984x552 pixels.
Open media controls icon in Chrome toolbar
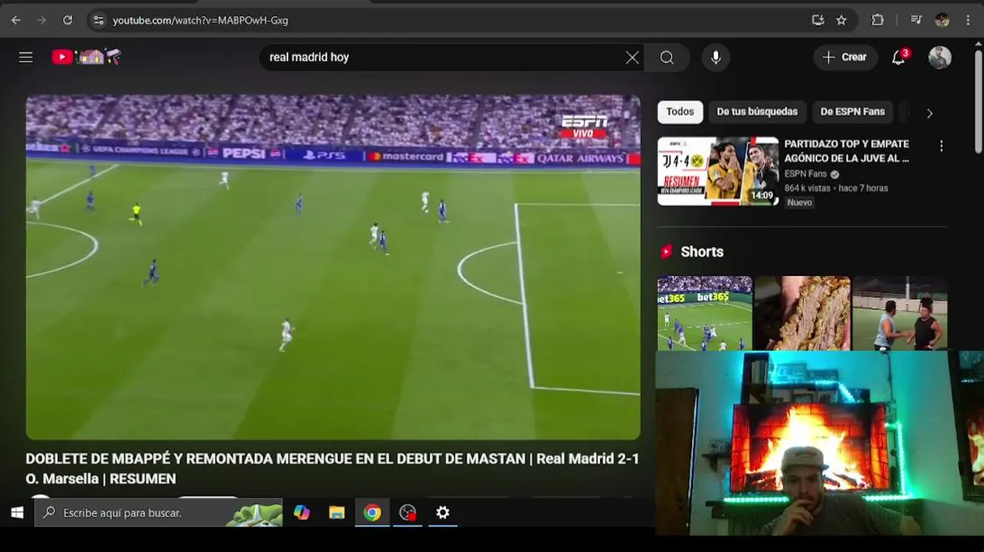(x=916, y=21)
